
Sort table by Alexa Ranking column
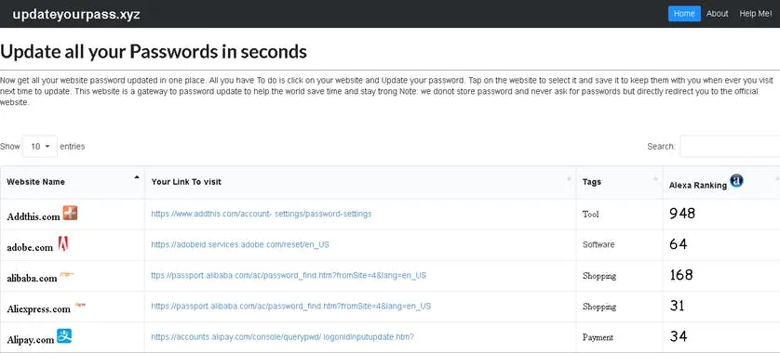[721, 182]
